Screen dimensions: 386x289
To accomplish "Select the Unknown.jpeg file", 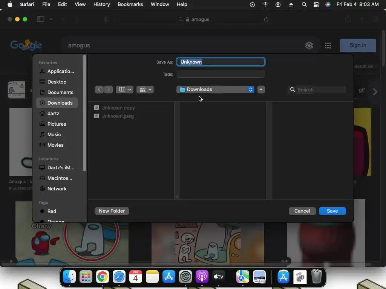I will pyautogui.click(x=114, y=116).
